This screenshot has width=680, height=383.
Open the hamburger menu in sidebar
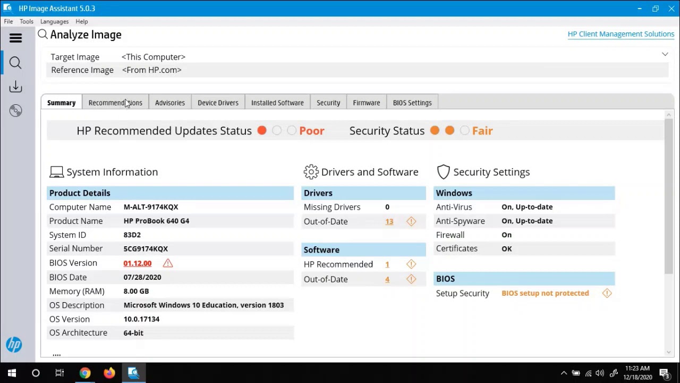[x=15, y=38]
